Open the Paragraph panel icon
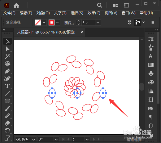 coord(151,117)
